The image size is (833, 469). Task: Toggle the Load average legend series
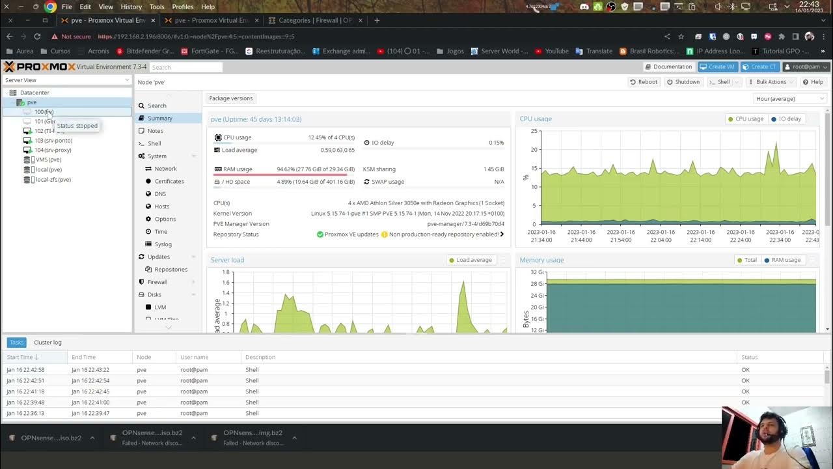471,260
